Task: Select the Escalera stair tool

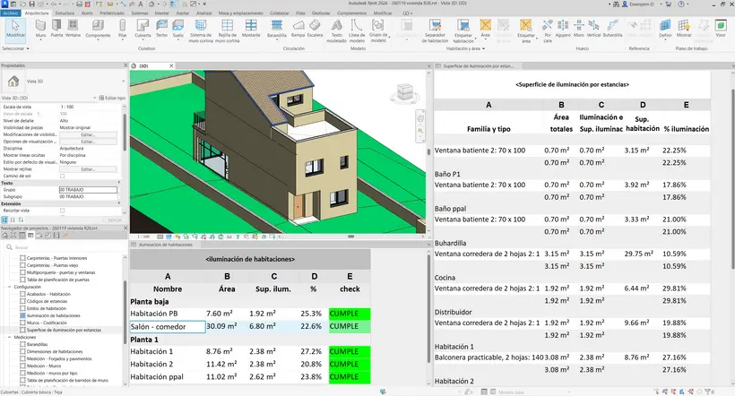Action: [315, 28]
